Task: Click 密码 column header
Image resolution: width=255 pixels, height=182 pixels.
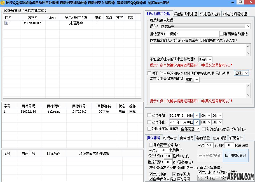Action: click(52, 17)
